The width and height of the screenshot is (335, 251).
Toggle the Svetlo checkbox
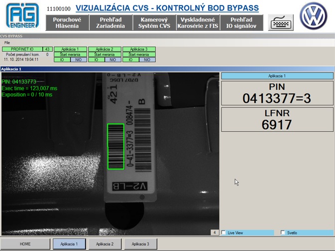click(283, 233)
